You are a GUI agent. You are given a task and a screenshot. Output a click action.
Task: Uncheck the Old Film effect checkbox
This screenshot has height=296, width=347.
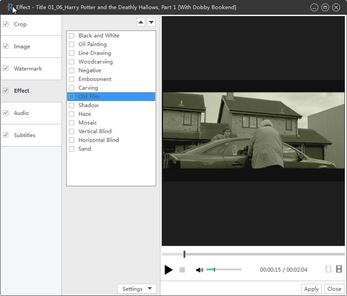click(x=71, y=97)
